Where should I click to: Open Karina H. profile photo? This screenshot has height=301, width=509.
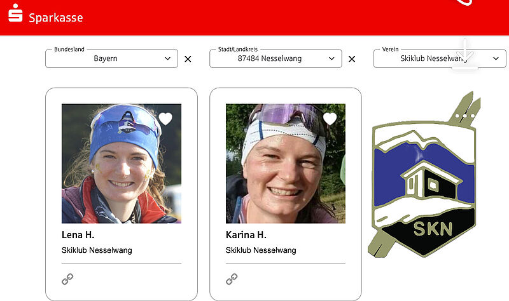[286, 164]
